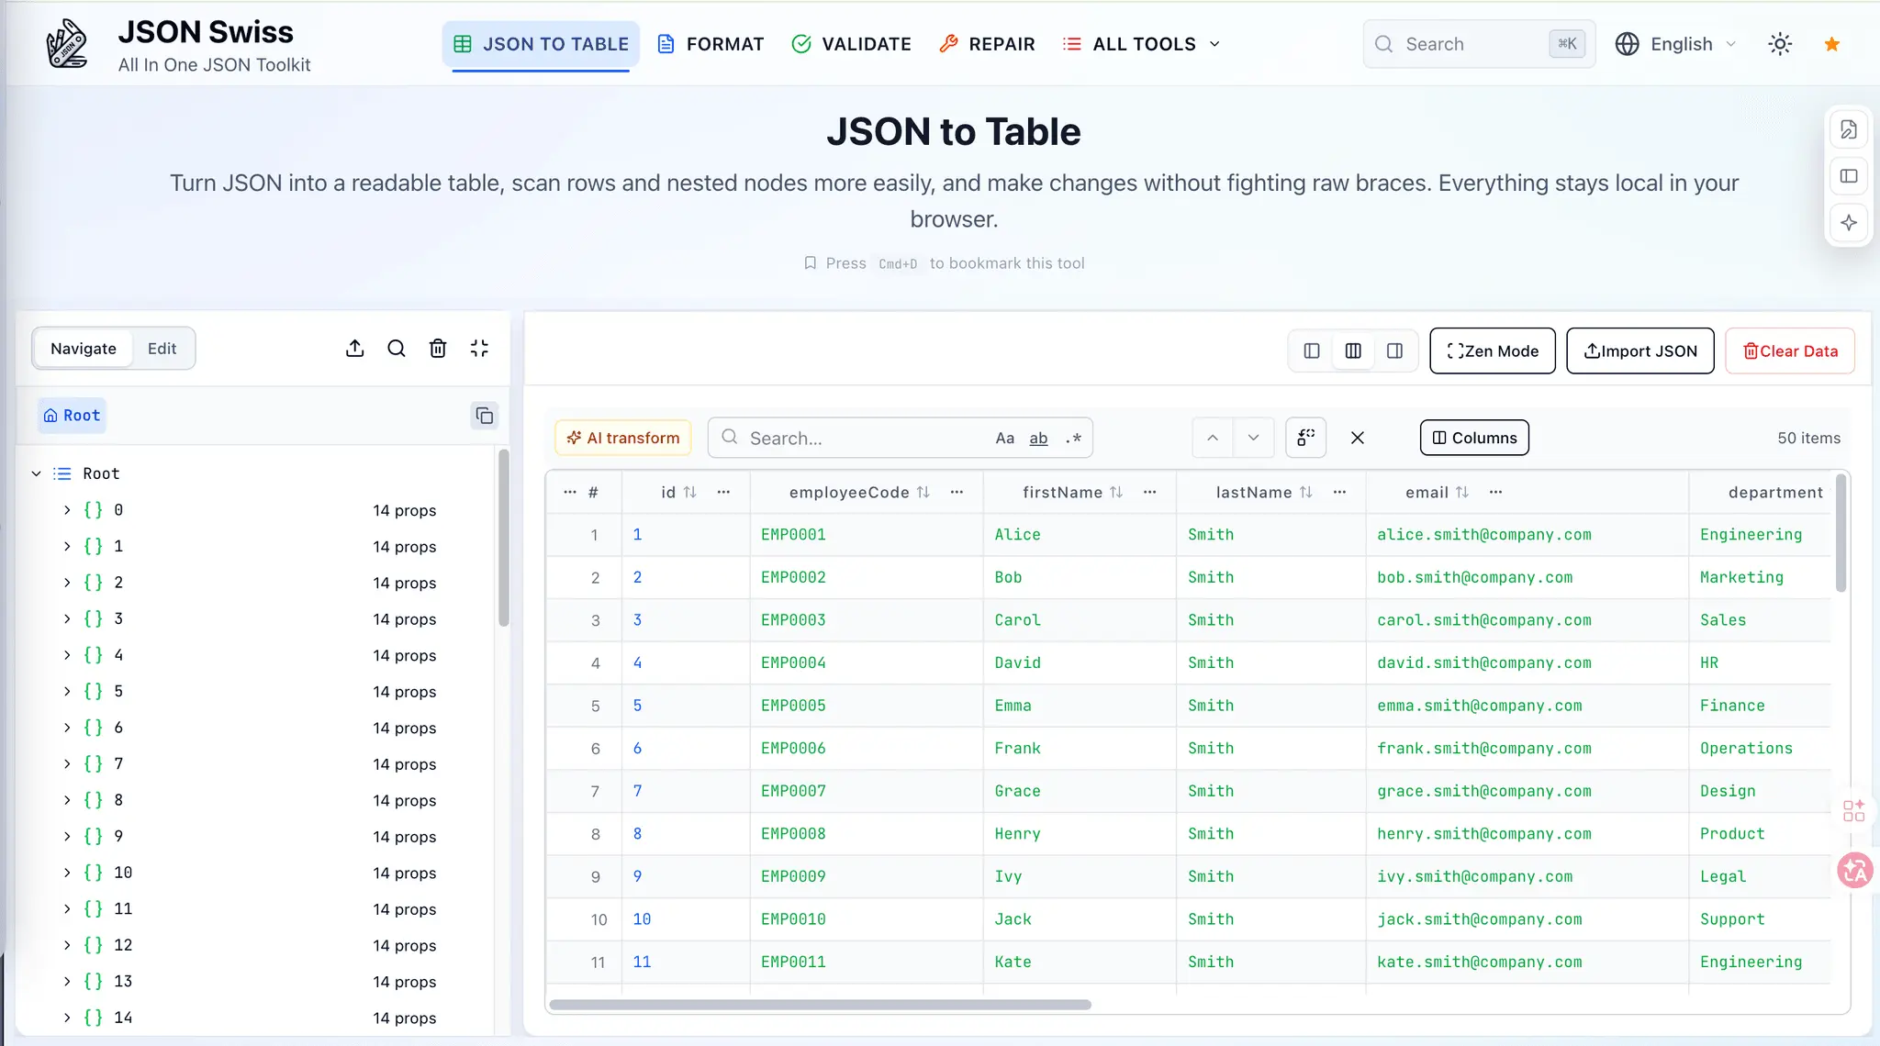Click the document edit icon in right sidebar
1880x1046 pixels.
[1849, 129]
